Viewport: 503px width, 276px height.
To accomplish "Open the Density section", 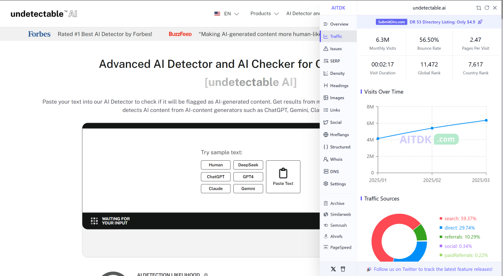I will pos(338,73).
